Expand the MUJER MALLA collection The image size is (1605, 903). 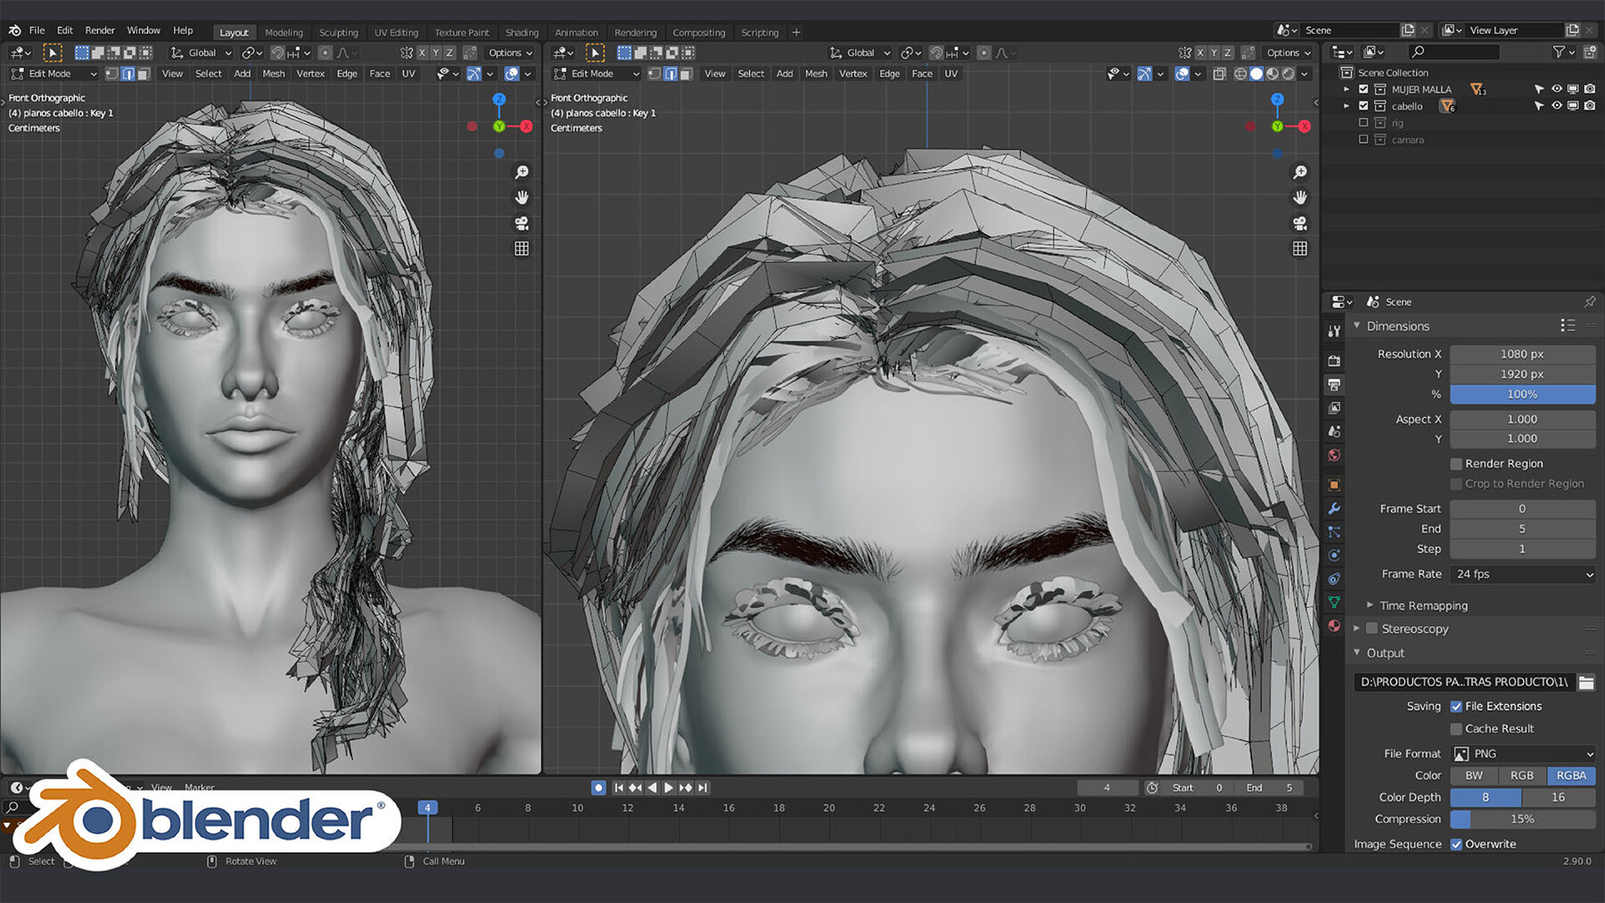click(x=1346, y=89)
